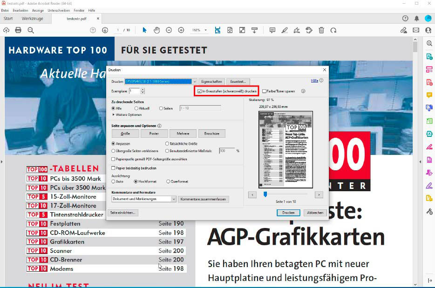
Task: Switch to the Start tab
Action: pos(8,18)
